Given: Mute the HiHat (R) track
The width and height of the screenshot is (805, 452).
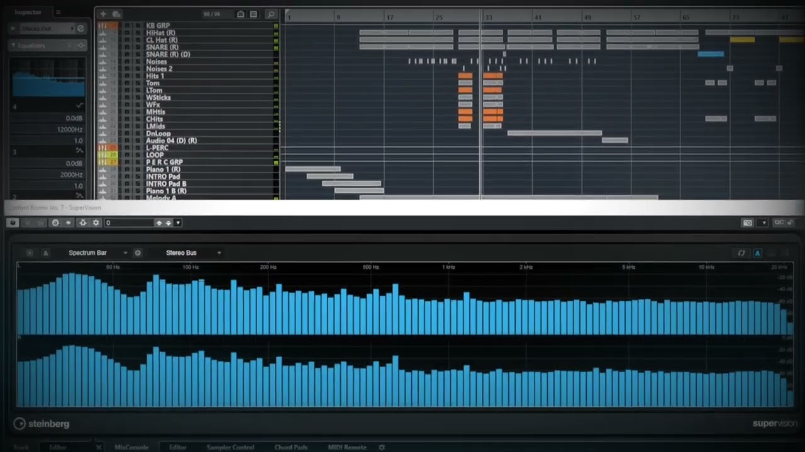Looking at the screenshot, I should [x=127, y=33].
